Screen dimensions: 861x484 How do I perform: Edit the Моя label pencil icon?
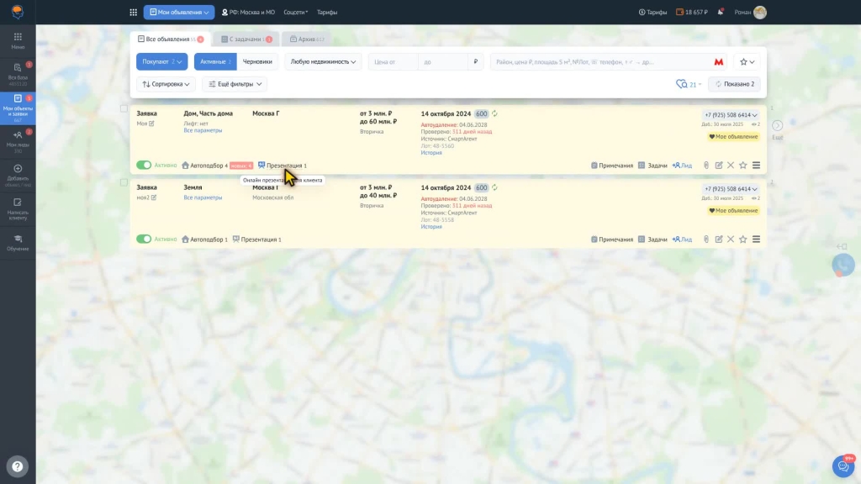pyautogui.click(x=151, y=124)
